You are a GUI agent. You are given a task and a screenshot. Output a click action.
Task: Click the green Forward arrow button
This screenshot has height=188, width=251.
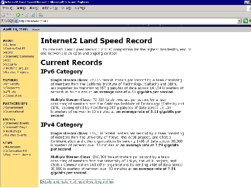18,15
